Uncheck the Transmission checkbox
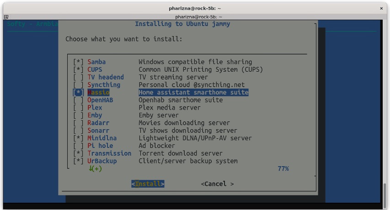Image resolution: width=390 pixels, height=210 pixels. click(x=78, y=153)
